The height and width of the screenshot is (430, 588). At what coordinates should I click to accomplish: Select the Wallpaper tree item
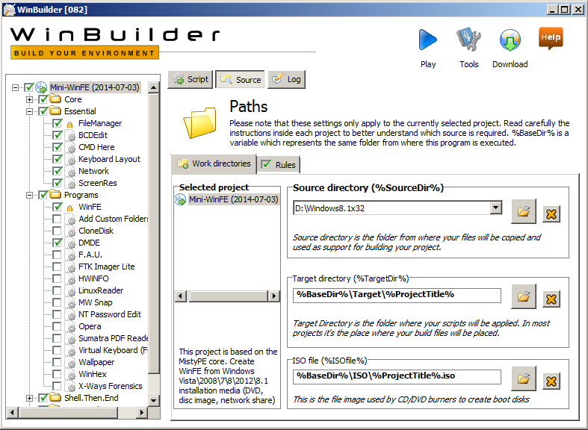point(96,362)
